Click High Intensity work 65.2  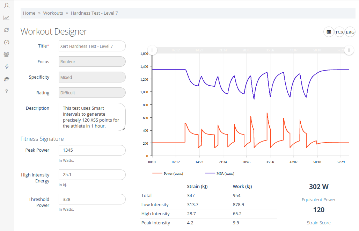(237, 214)
